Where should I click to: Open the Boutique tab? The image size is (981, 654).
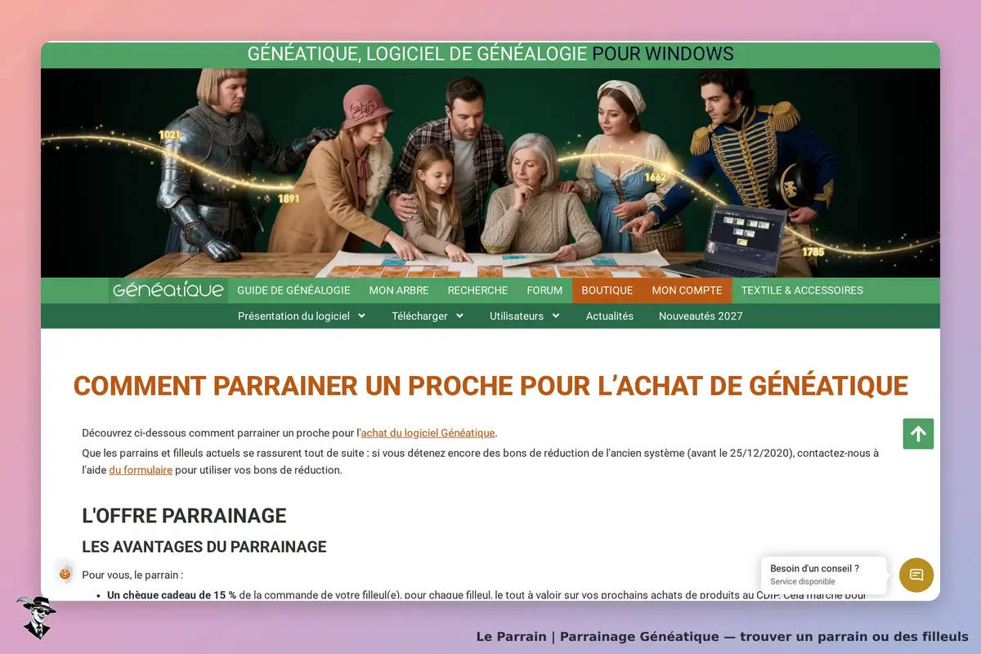pyautogui.click(x=607, y=290)
